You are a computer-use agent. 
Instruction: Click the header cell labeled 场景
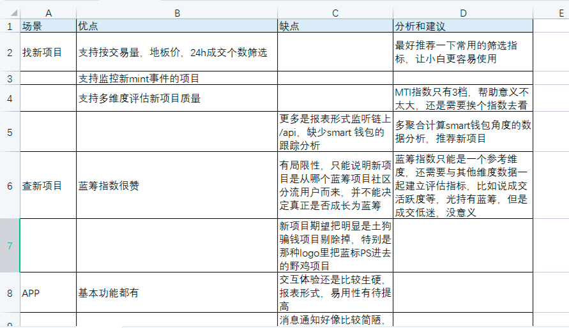coord(48,26)
